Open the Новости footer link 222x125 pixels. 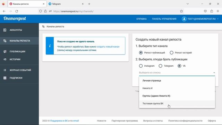point(101,121)
